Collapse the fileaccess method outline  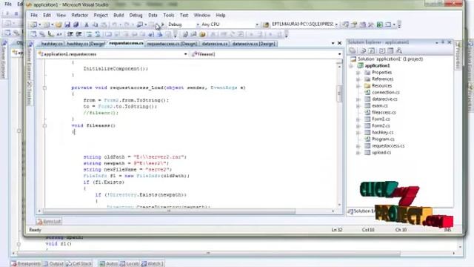[44, 125]
